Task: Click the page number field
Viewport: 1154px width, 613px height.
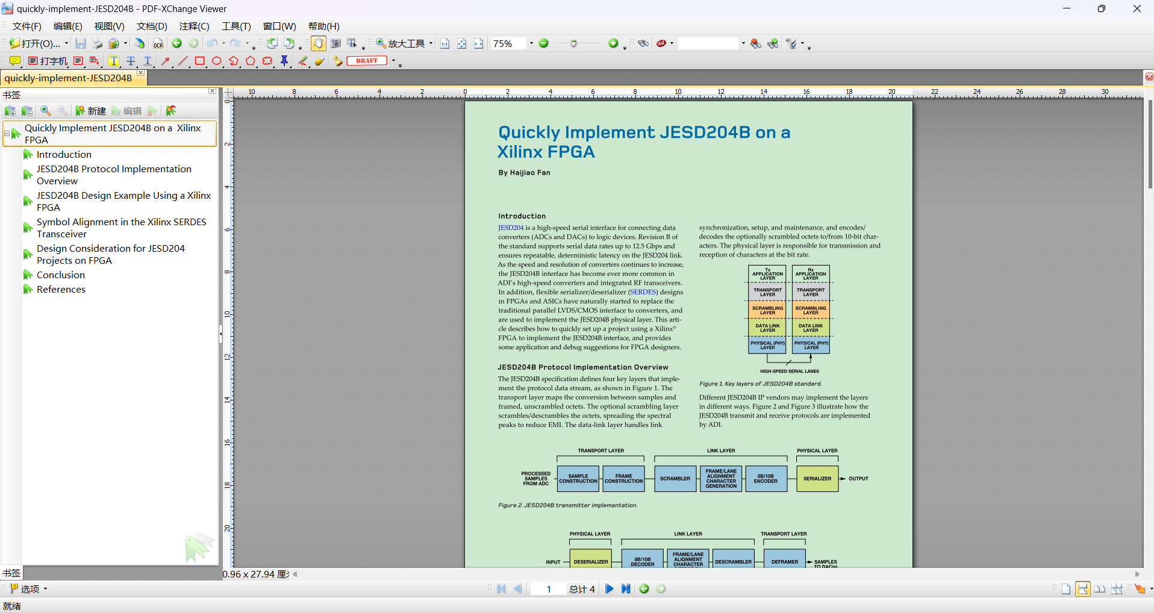Action: coord(549,589)
